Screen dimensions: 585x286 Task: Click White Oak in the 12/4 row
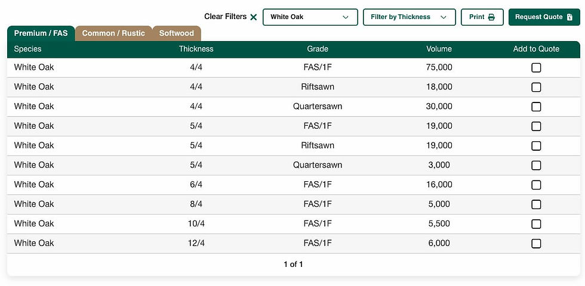[x=34, y=243]
